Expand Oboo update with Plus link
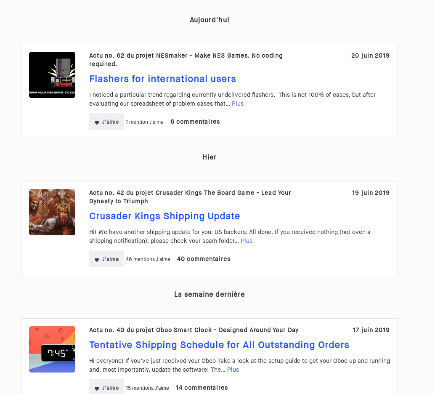 pyautogui.click(x=233, y=370)
